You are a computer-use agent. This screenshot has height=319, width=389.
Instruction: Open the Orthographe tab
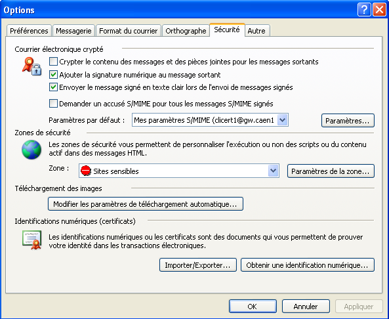(x=186, y=31)
